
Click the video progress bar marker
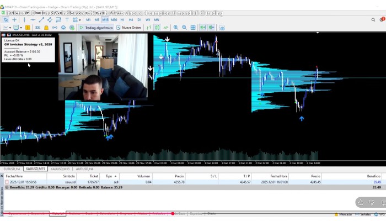tap(173, 213)
